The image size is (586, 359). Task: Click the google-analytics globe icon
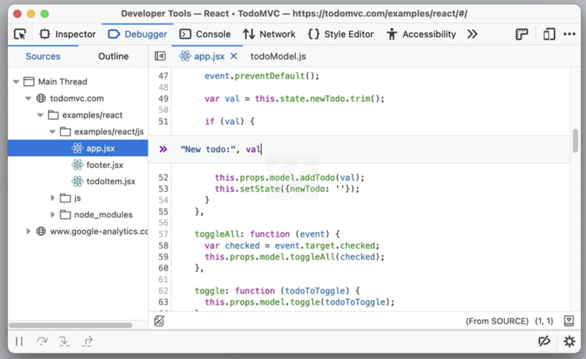(x=41, y=232)
